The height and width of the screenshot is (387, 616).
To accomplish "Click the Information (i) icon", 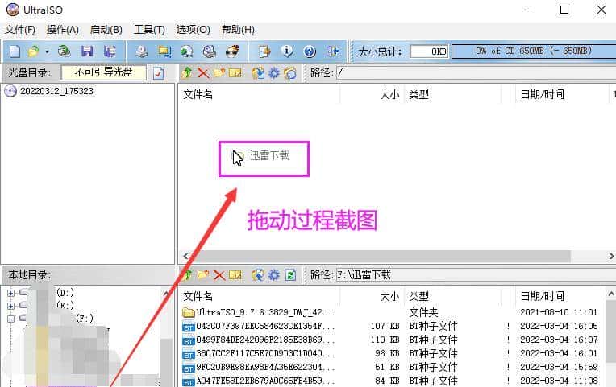I will pyautogui.click(x=287, y=51).
